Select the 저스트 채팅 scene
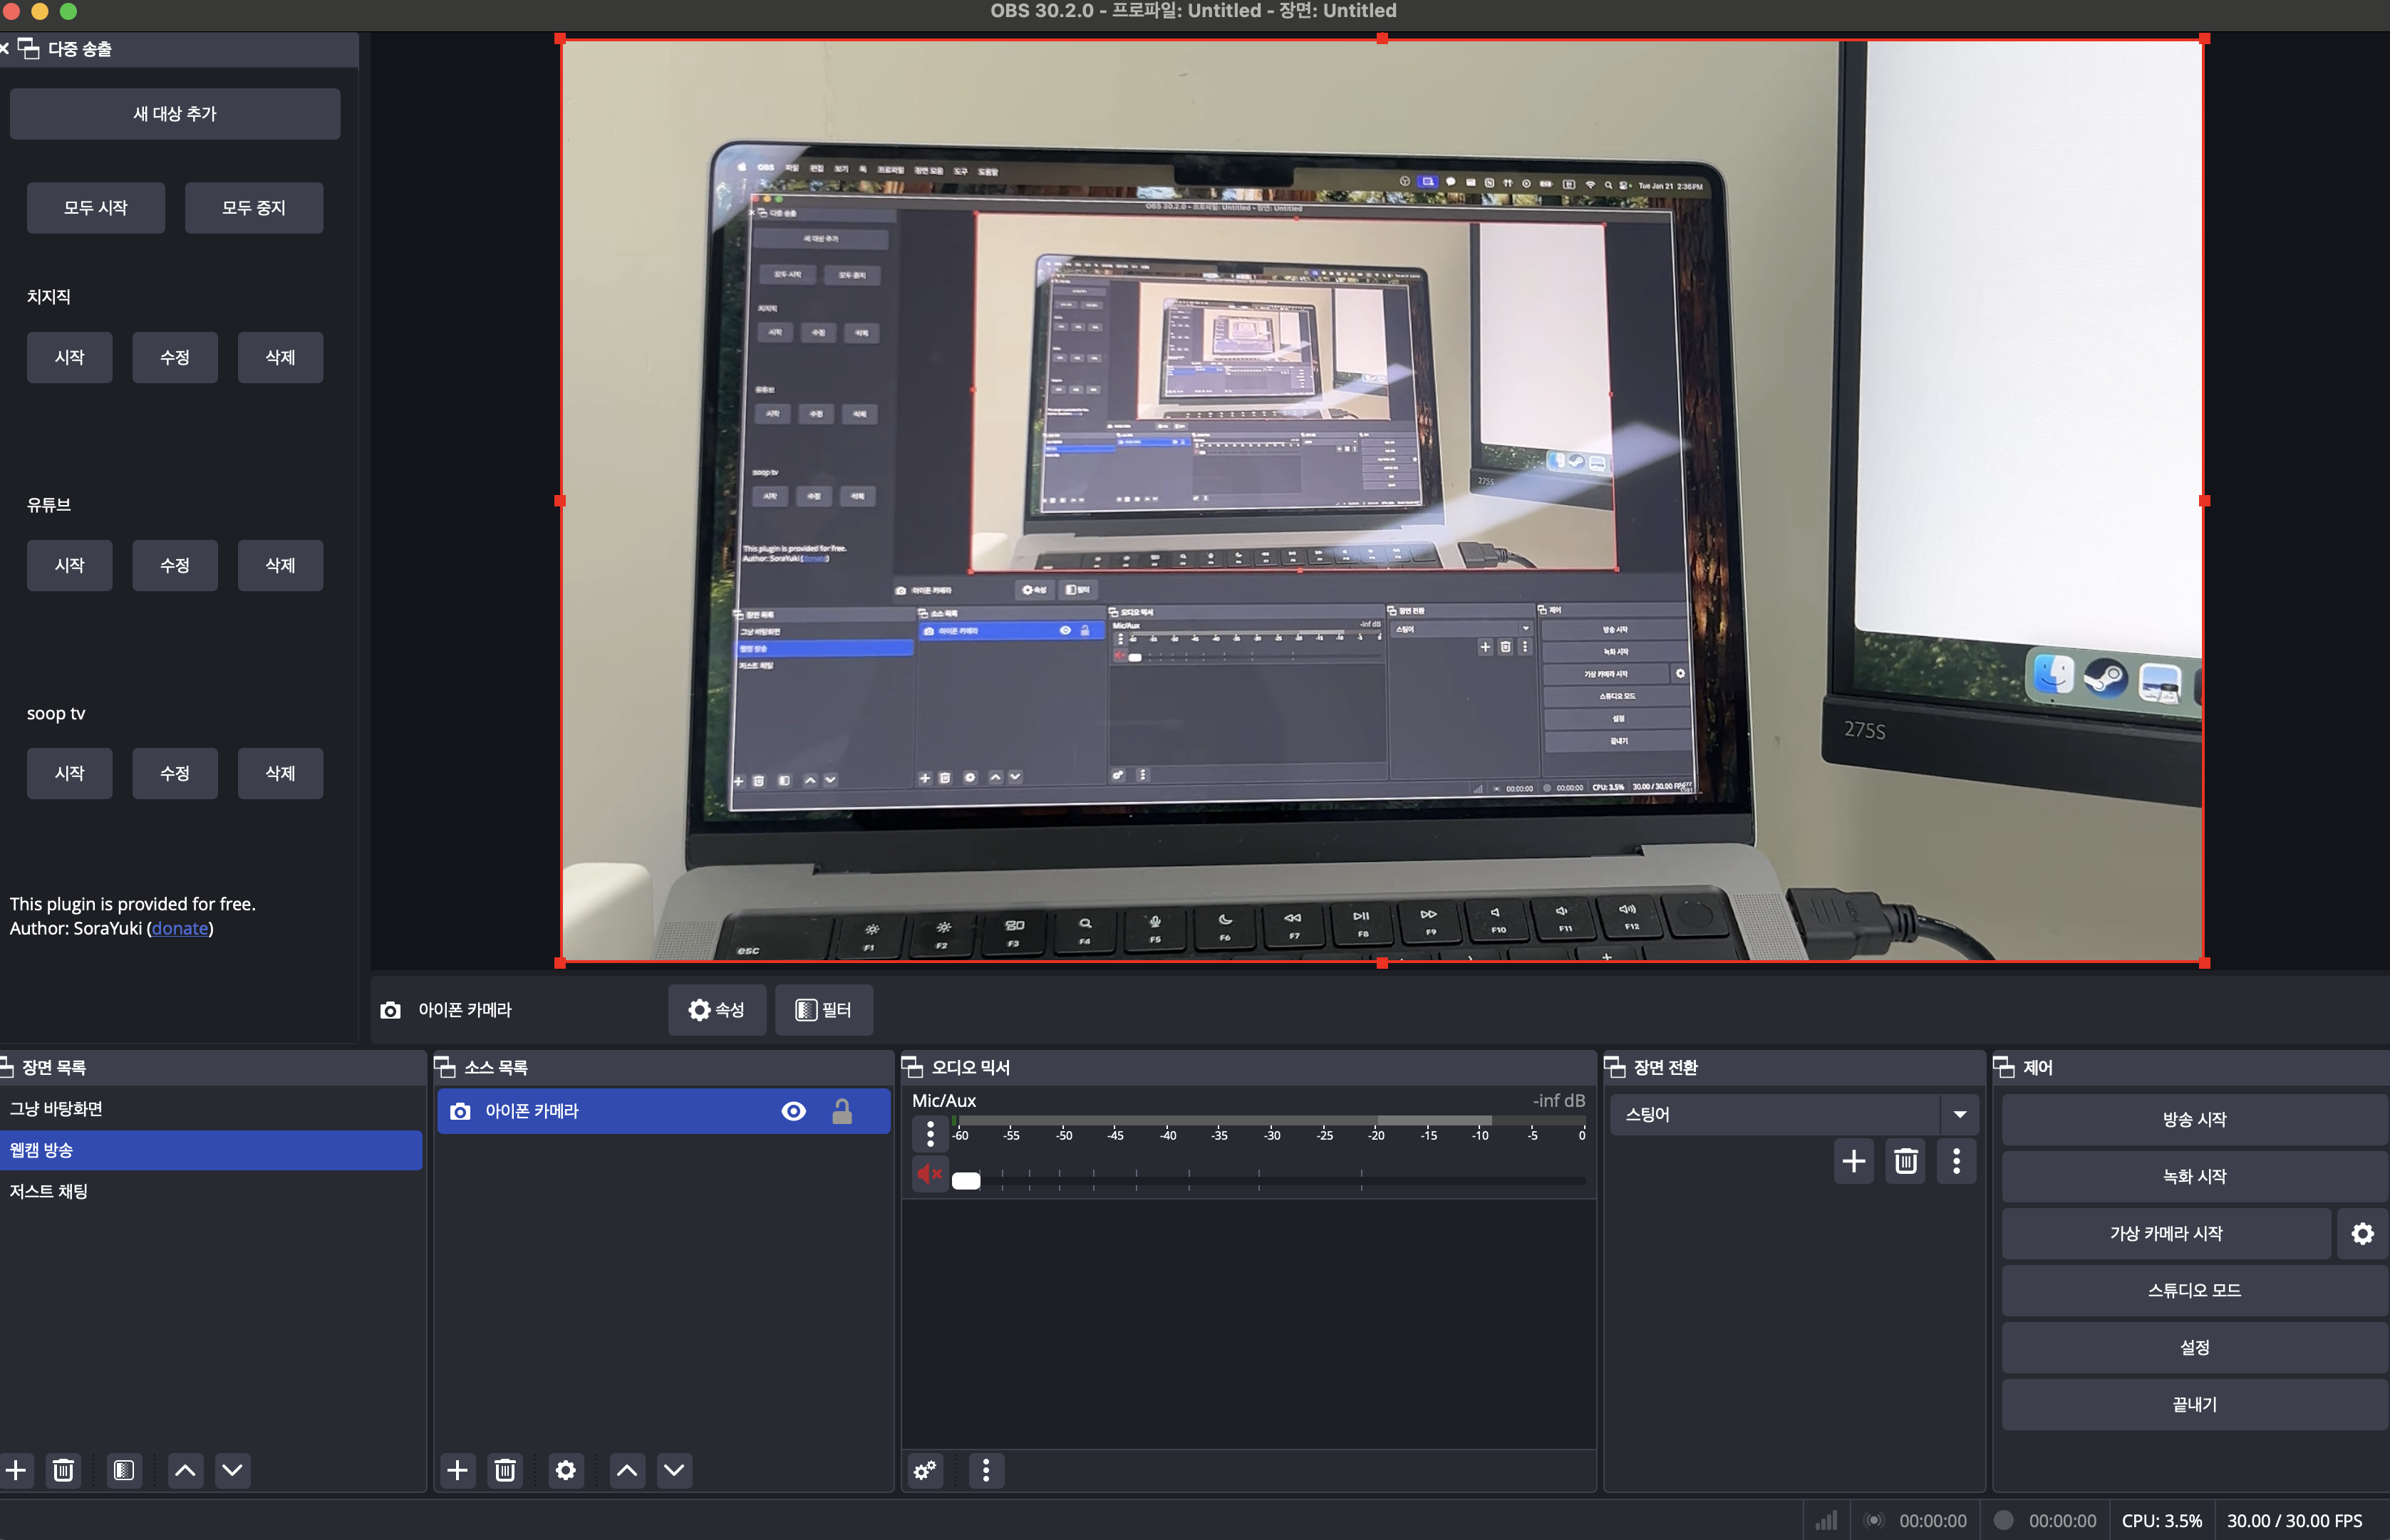This screenshot has width=2390, height=1540. coord(49,1191)
